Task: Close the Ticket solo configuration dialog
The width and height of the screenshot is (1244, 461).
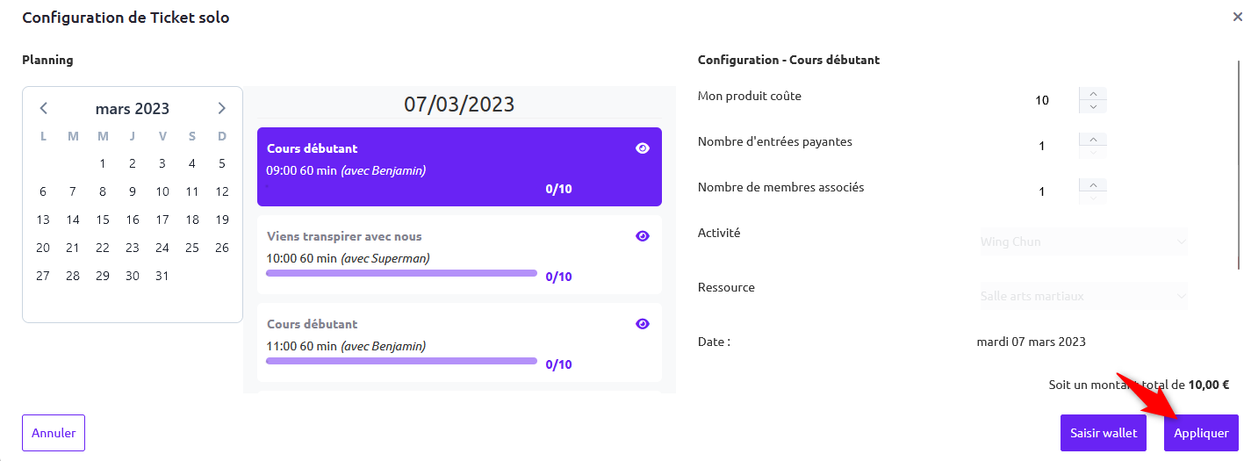Action: [1237, 18]
